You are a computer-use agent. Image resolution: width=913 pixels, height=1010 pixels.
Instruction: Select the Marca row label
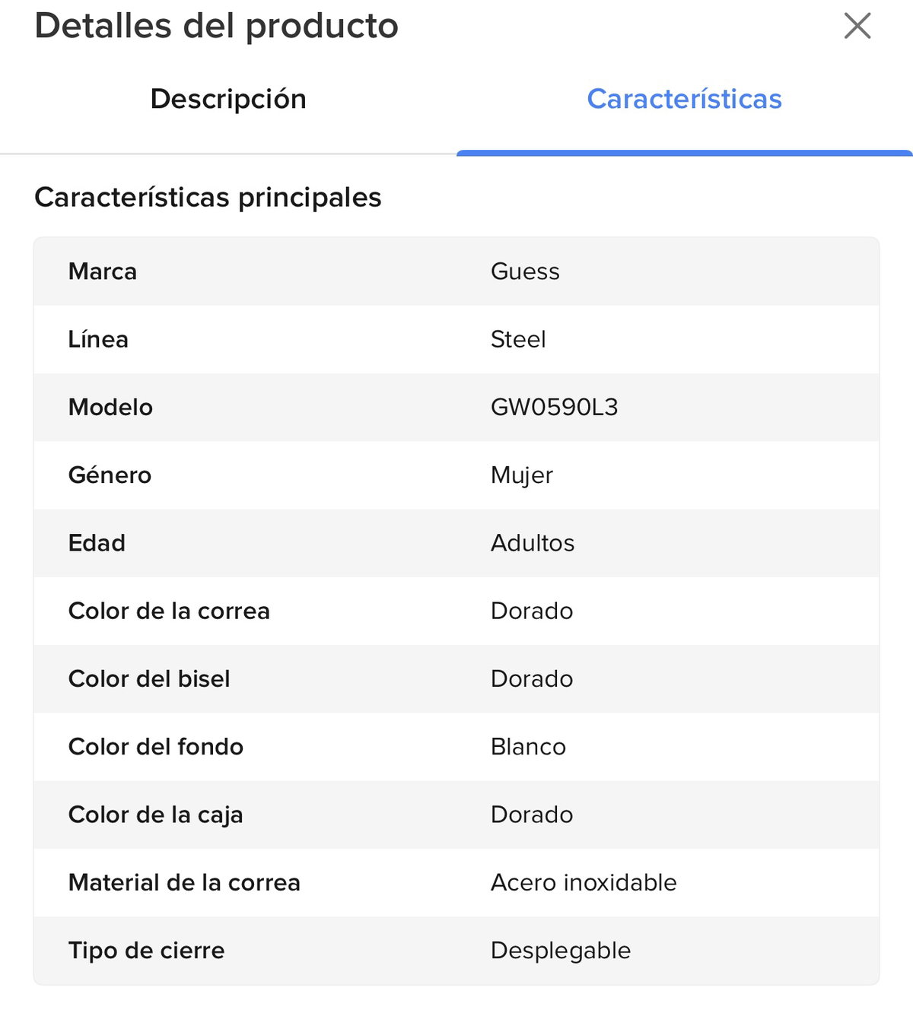tap(103, 272)
